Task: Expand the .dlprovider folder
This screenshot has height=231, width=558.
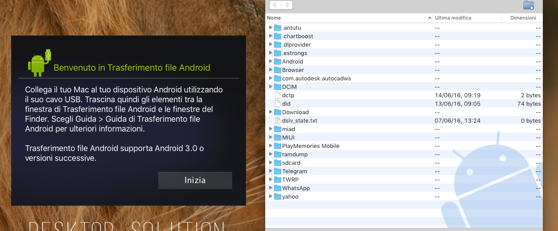Action: click(x=271, y=44)
